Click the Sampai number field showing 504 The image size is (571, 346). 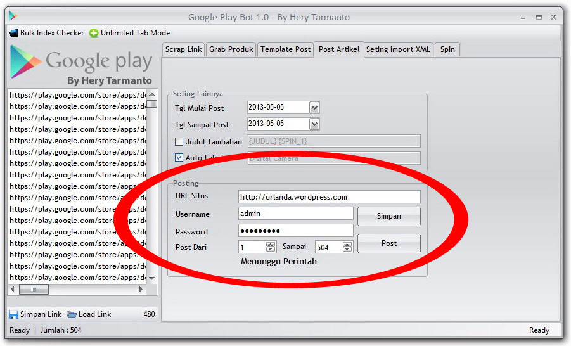(329, 247)
